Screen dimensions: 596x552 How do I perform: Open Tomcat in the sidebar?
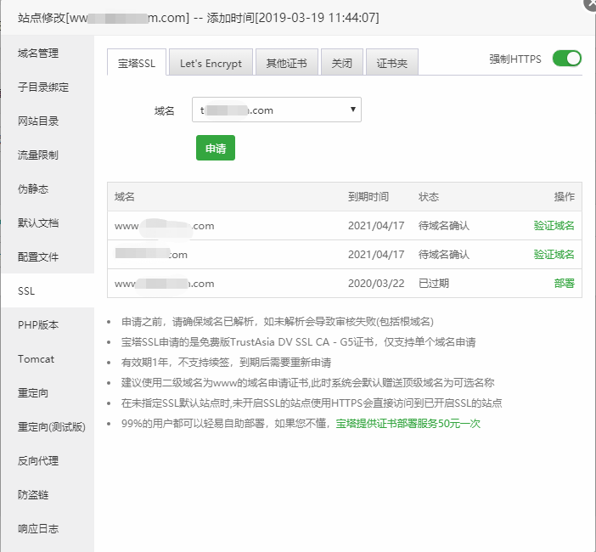pyautogui.click(x=48, y=358)
